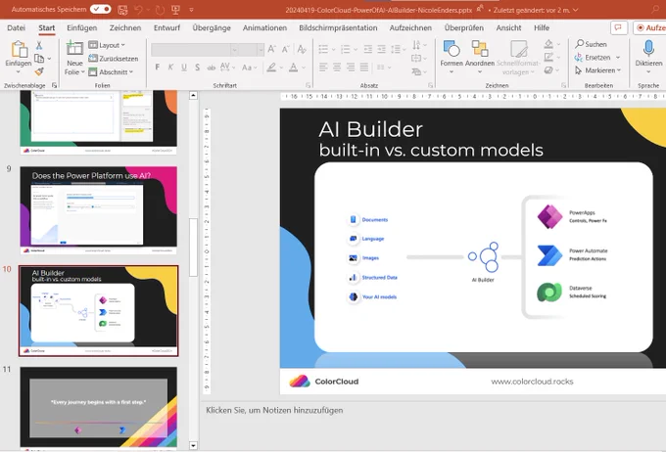This screenshot has width=666, height=452.
Task: Open the Übergänge tab
Action: (x=212, y=27)
